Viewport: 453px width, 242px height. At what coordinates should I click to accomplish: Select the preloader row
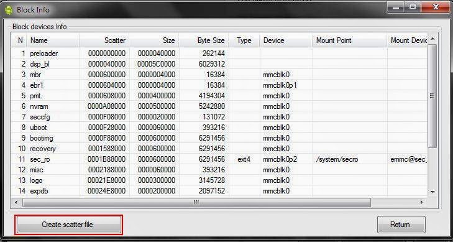pyautogui.click(x=219, y=54)
